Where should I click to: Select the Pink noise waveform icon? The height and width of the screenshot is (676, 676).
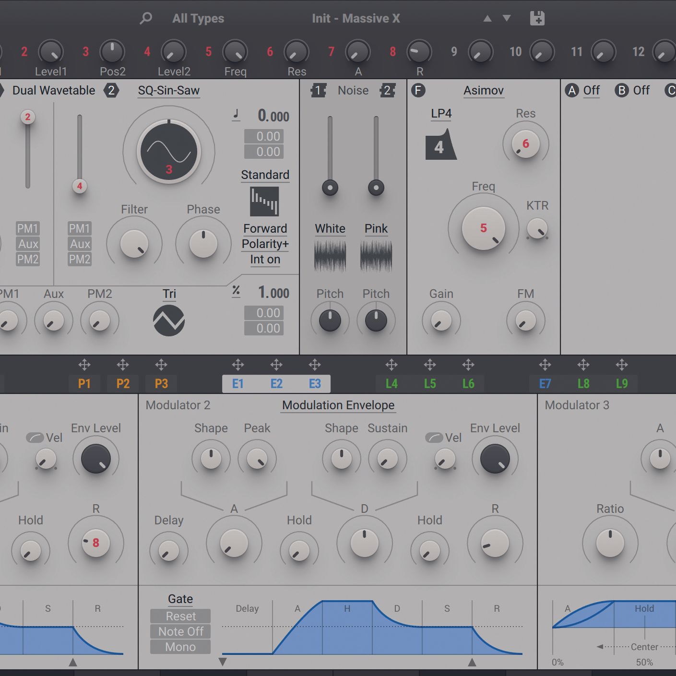376,257
